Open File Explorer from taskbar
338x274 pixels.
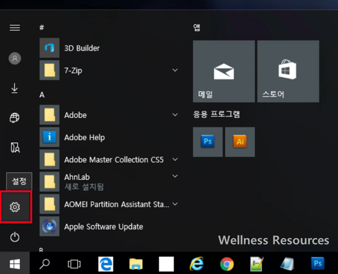136,264
